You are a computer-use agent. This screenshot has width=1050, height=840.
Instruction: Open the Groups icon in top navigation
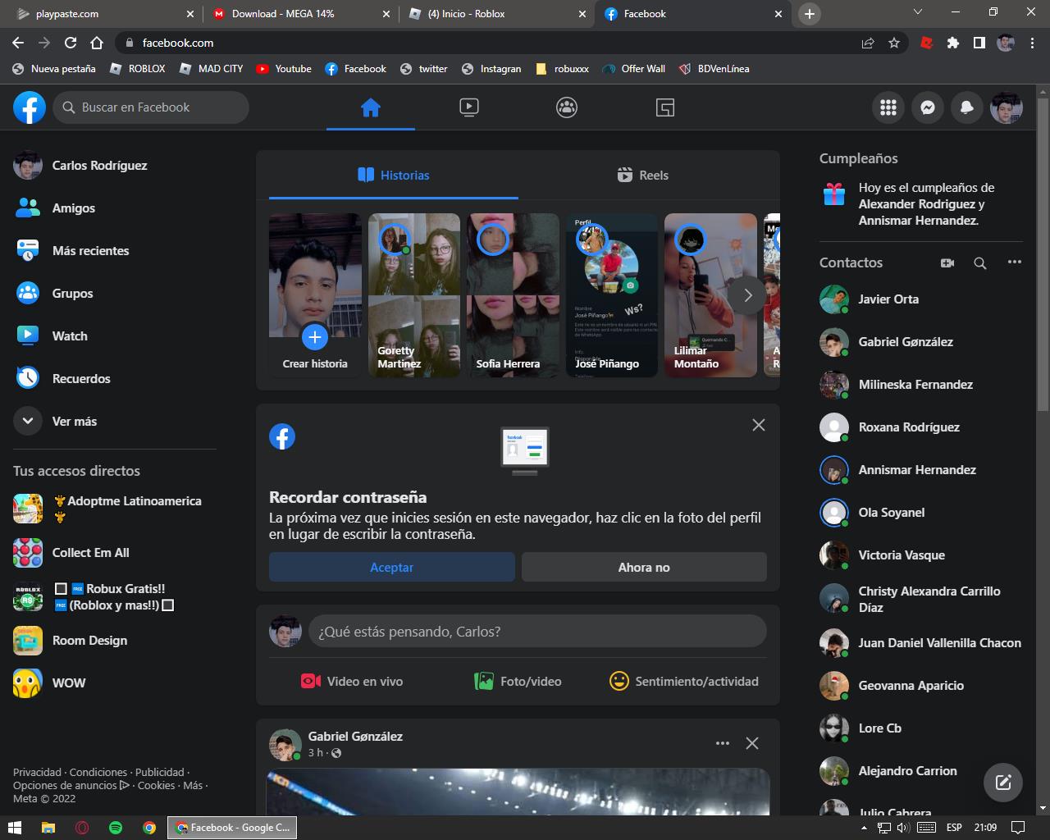click(567, 107)
